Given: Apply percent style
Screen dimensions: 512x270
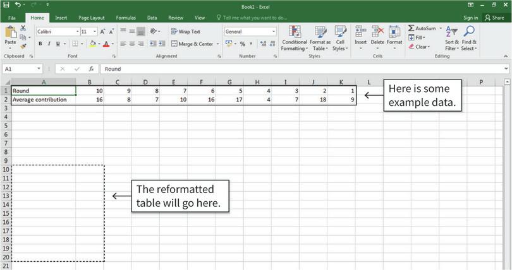Looking at the screenshot, I should 242,44.
